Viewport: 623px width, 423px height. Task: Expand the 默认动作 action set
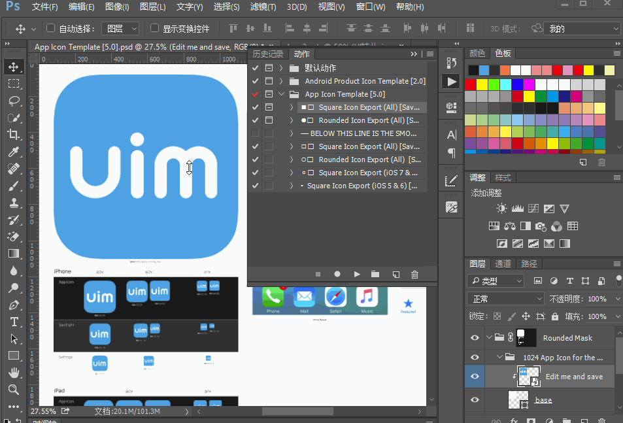(281, 68)
